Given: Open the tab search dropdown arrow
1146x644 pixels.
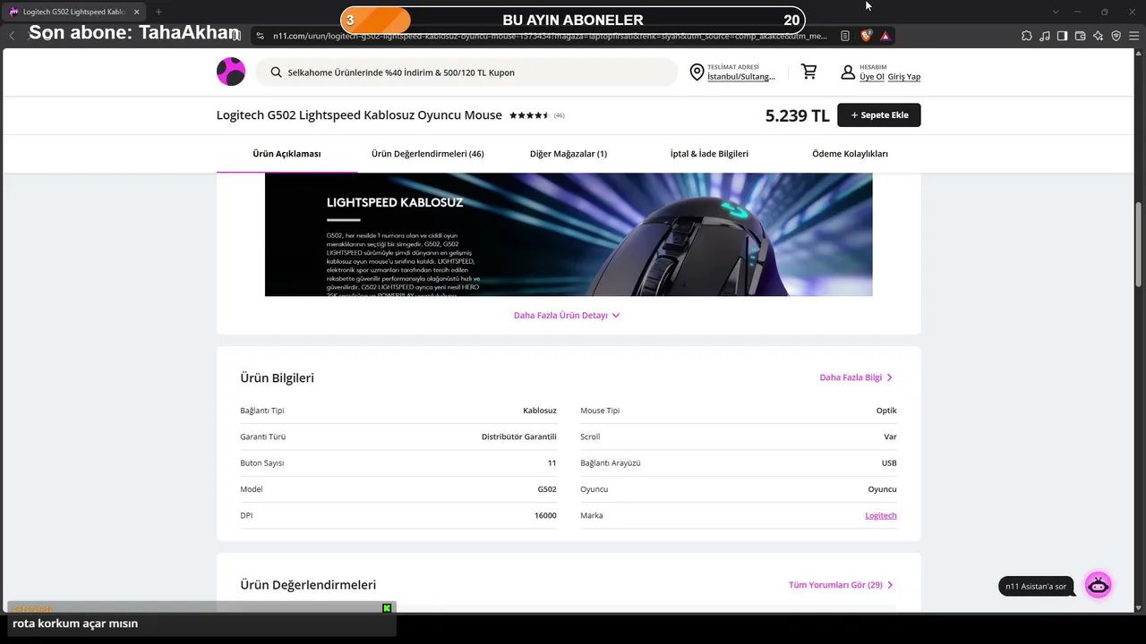Looking at the screenshot, I should pyautogui.click(x=1056, y=12).
